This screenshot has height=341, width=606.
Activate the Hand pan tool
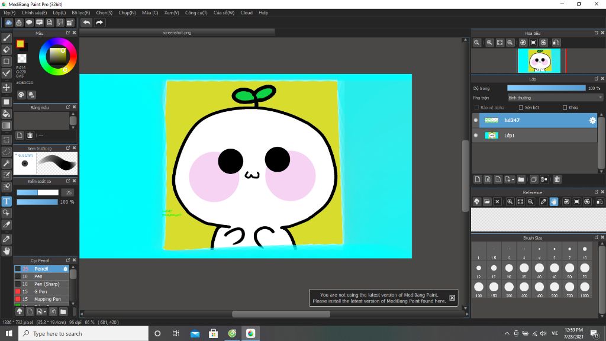tap(7, 251)
